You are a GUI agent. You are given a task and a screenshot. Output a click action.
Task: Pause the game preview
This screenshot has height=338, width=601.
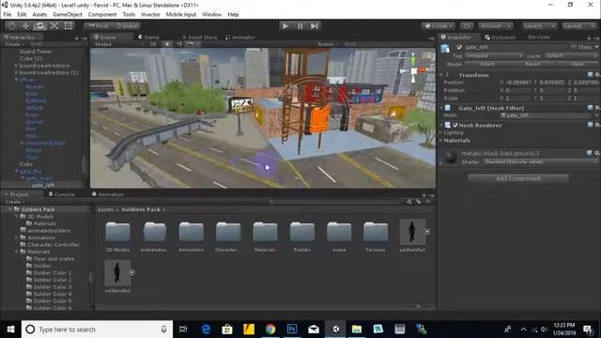tap(300, 25)
